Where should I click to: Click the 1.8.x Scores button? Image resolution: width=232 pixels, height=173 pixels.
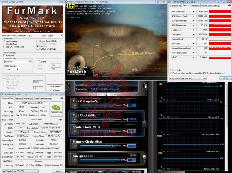(55, 86)
